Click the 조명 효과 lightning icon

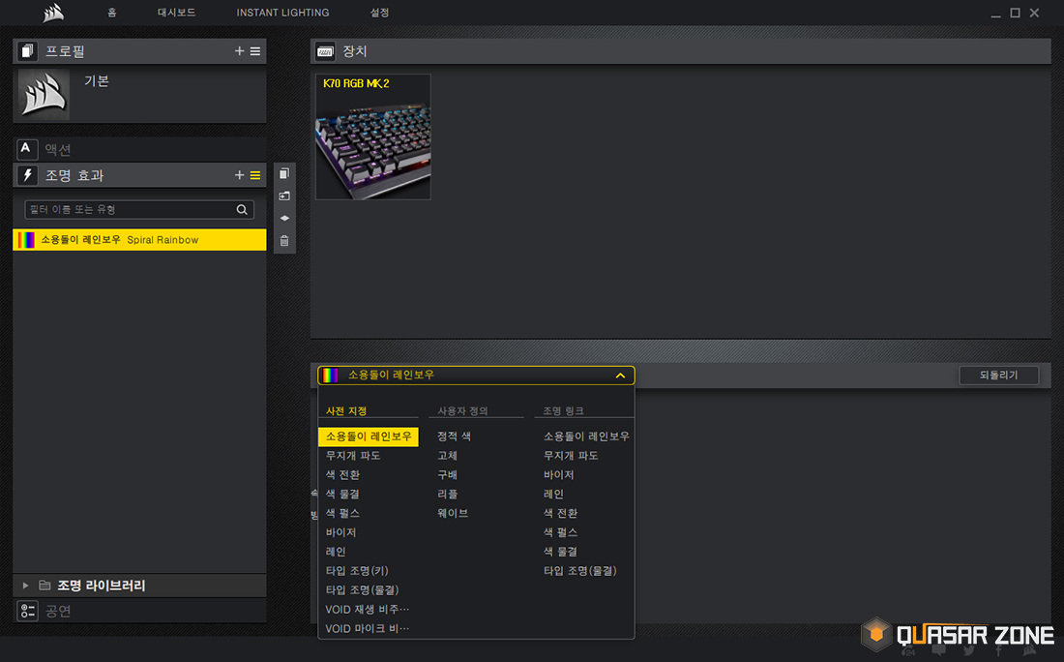pos(27,175)
